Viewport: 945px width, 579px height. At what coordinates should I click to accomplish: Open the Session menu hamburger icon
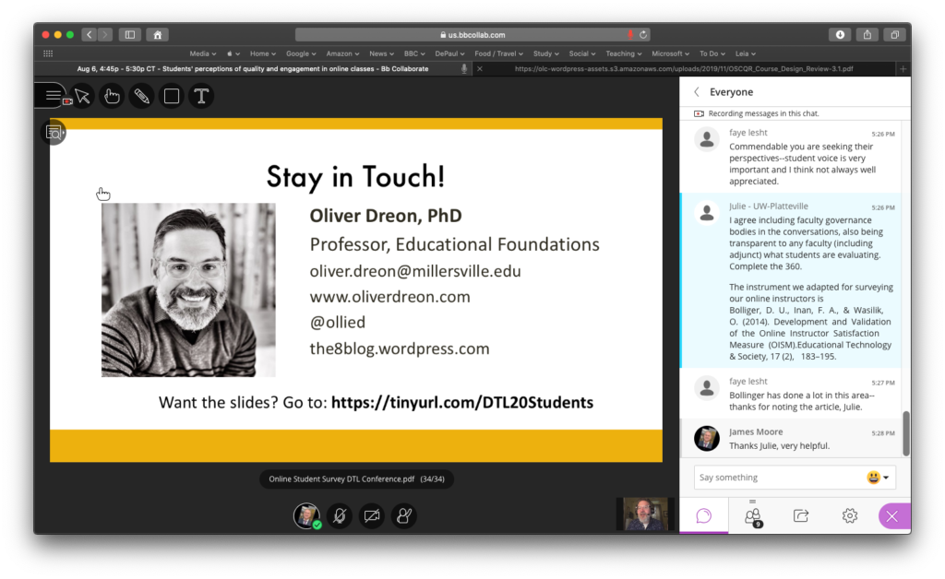coord(52,95)
